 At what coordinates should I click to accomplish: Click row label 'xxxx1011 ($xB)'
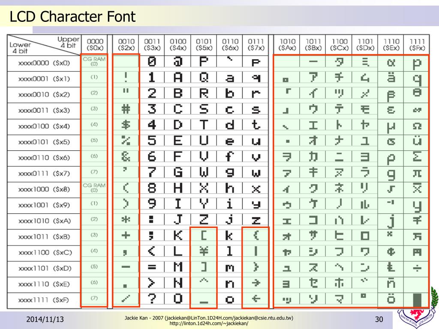tap(44, 236)
